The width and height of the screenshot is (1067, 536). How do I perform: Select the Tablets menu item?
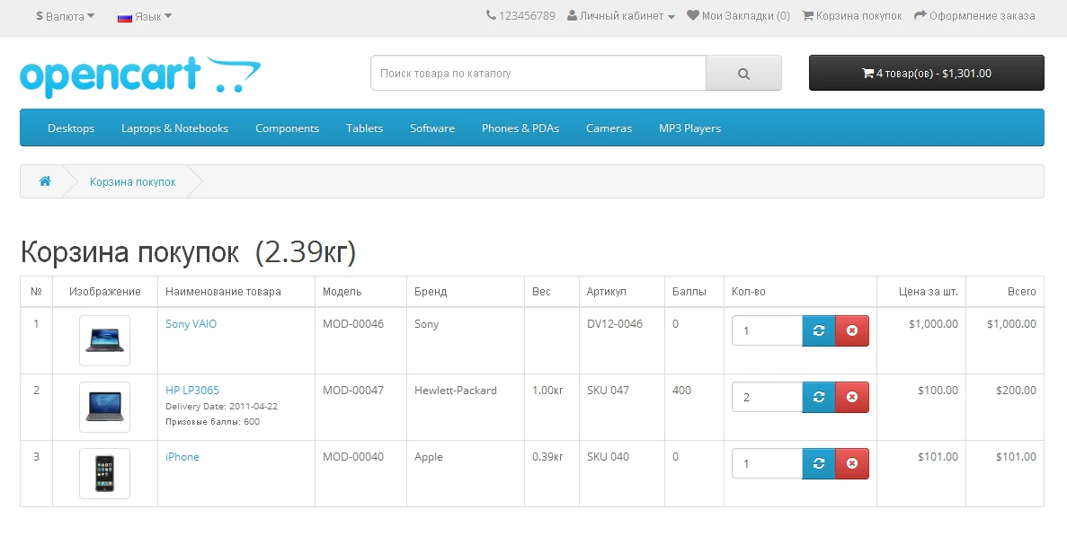point(364,127)
